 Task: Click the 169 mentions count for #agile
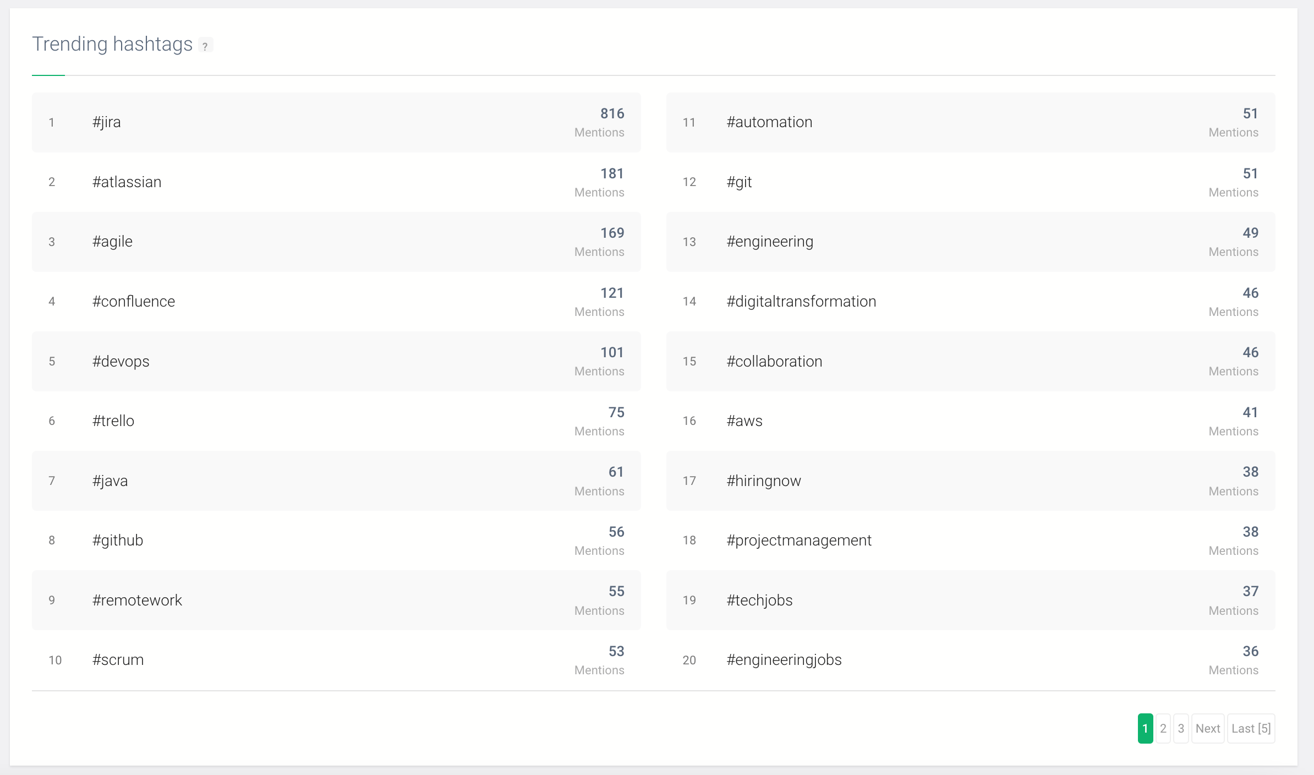612,233
